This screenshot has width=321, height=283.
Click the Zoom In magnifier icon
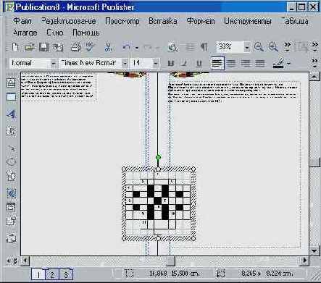pos(273,47)
